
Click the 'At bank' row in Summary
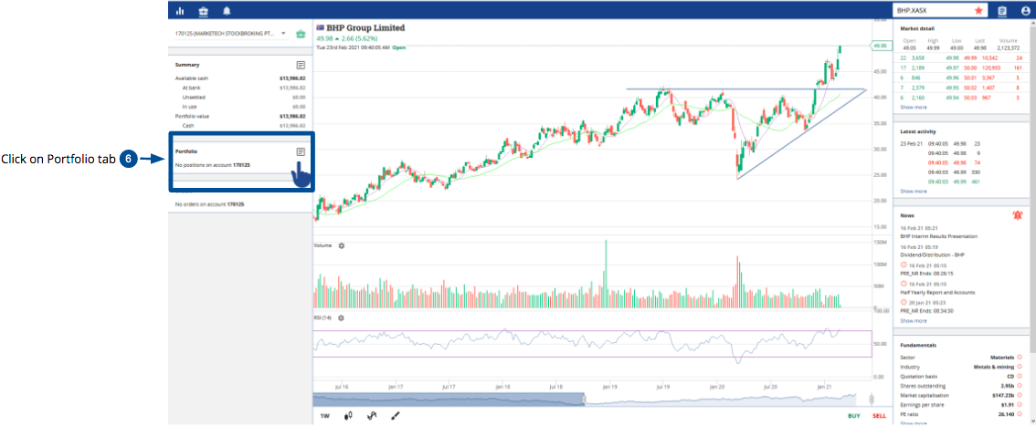click(240, 87)
